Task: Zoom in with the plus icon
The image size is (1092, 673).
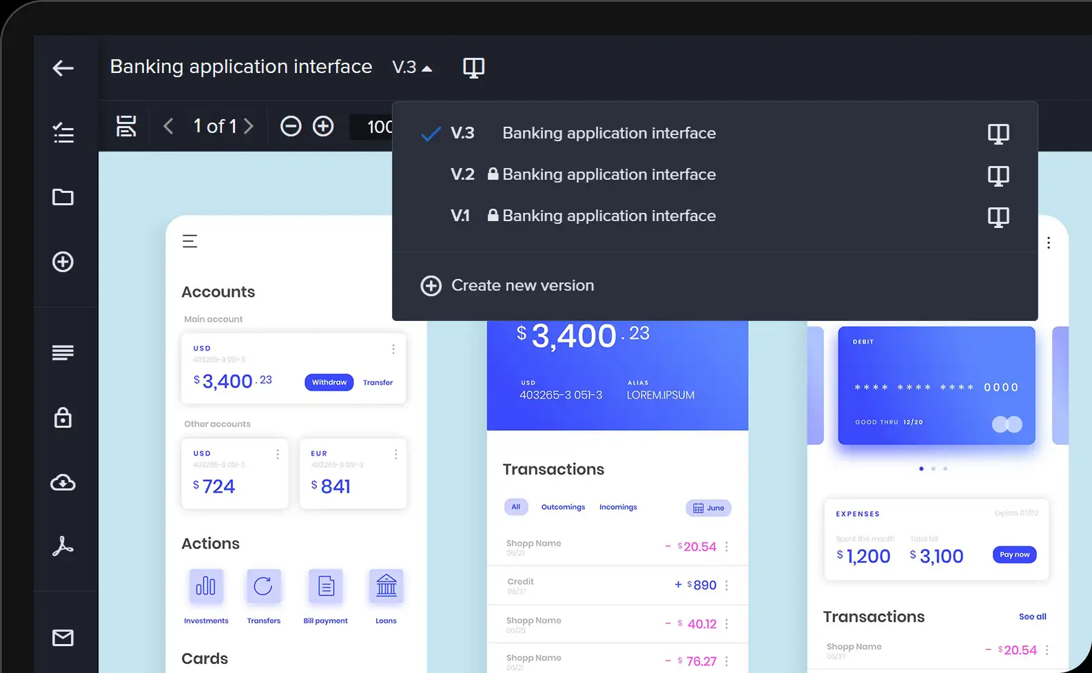Action: coord(323,126)
